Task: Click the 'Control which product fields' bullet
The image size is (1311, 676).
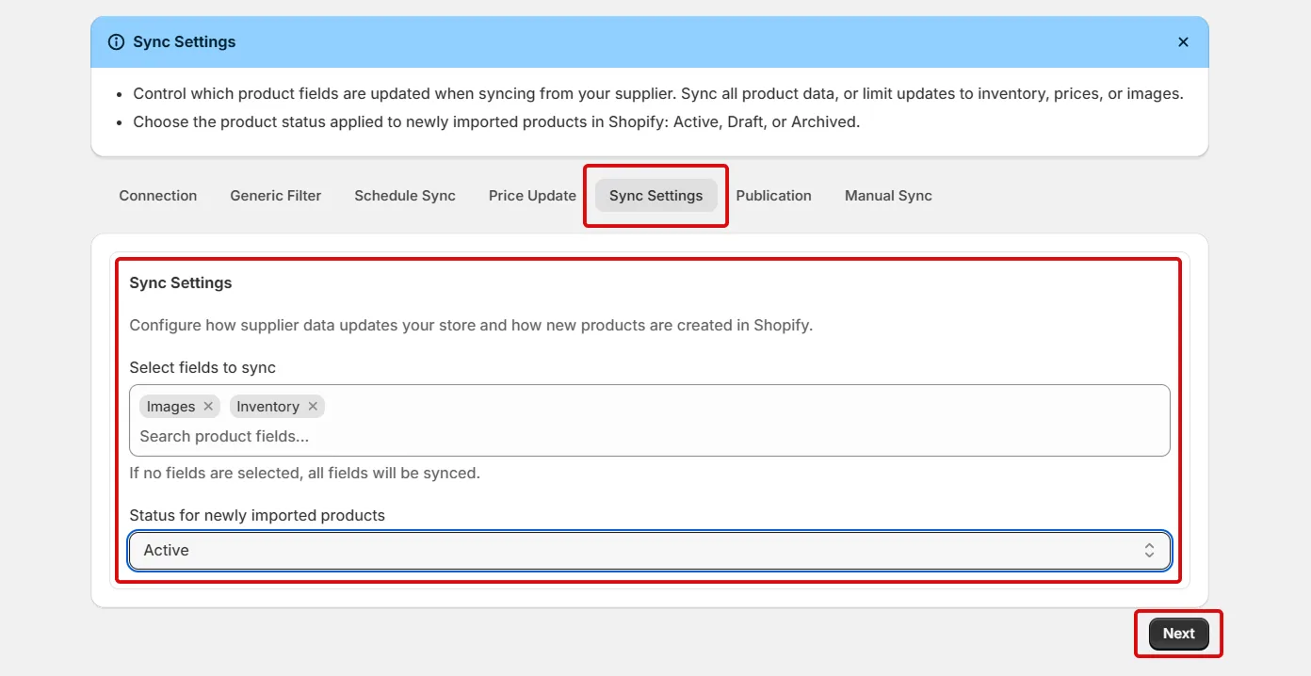Action: [658, 94]
